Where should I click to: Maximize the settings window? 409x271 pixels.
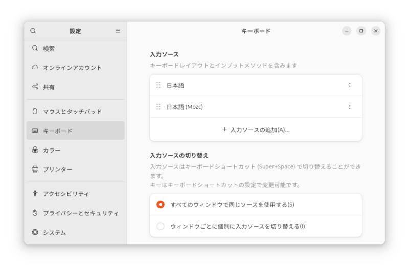361,31
